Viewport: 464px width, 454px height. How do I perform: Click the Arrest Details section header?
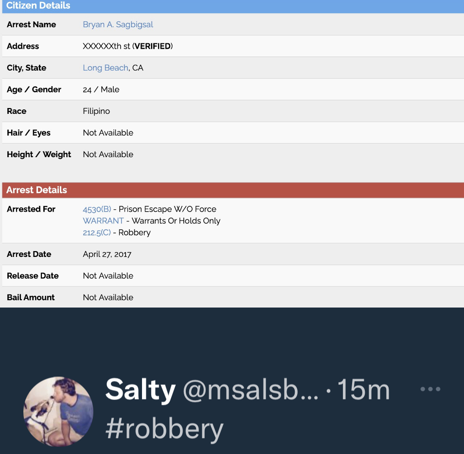click(x=36, y=190)
